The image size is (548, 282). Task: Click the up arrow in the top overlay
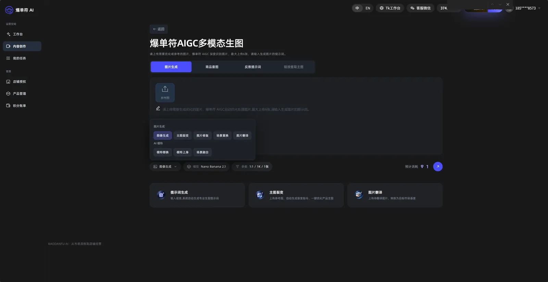click(492, 4)
